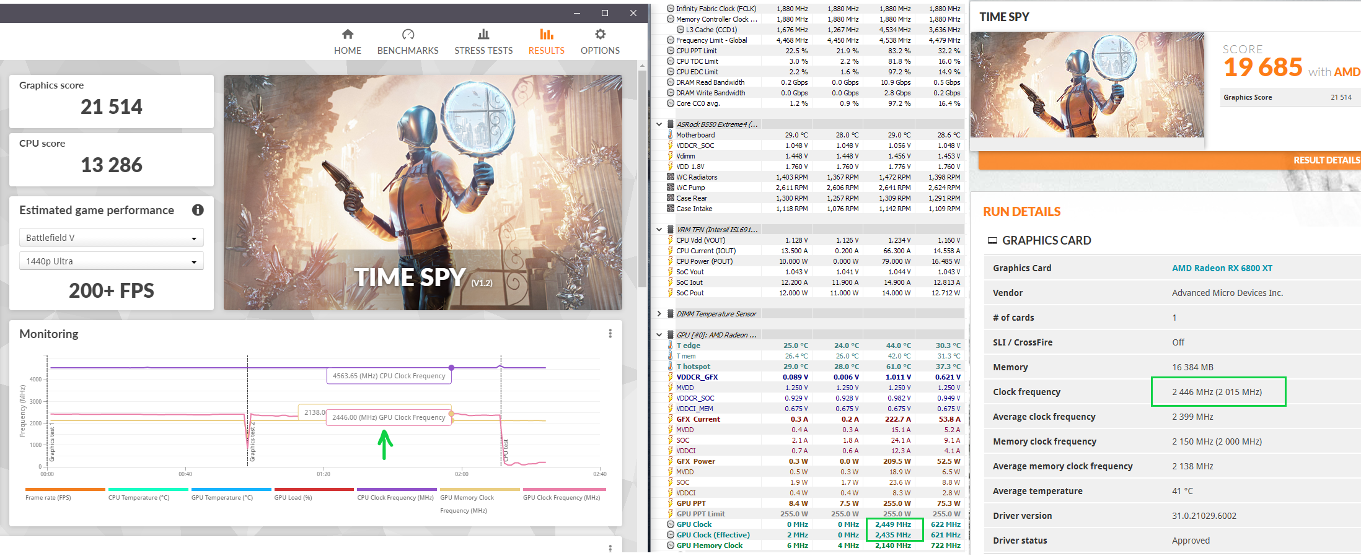Select the Case Rear fan icon
1361x556 pixels.
click(671, 198)
